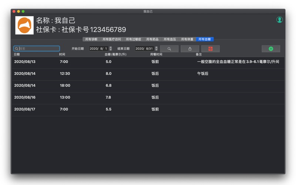
Task: Open the teal user profile icon
Action: tap(280, 20)
